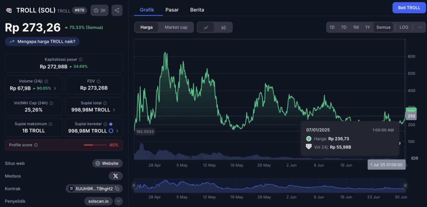Viewport: 427px width, 207px height.
Task: Click the circular supply progress ring icon
Action: [x=111, y=131]
